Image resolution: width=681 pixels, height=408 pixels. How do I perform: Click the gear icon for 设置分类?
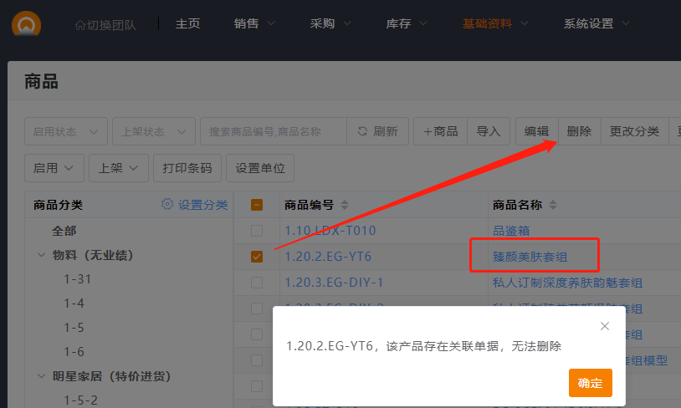pyautogui.click(x=167, y=205)
